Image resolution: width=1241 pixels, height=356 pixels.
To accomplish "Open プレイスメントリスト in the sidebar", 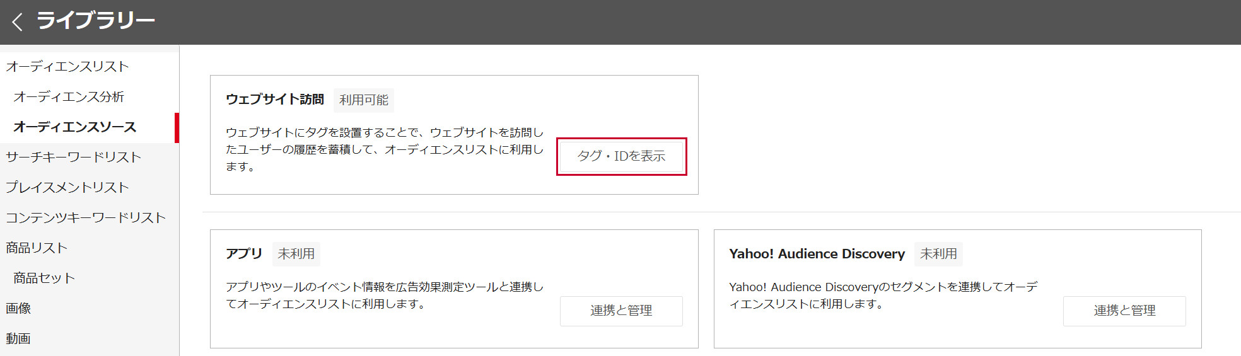I will click(x=67, y=188).
